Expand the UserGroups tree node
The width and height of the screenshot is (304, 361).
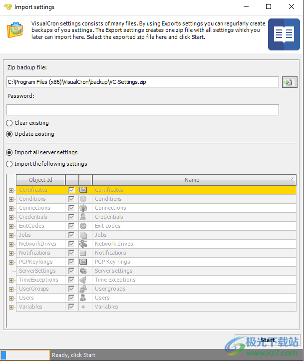coord(11,289)
